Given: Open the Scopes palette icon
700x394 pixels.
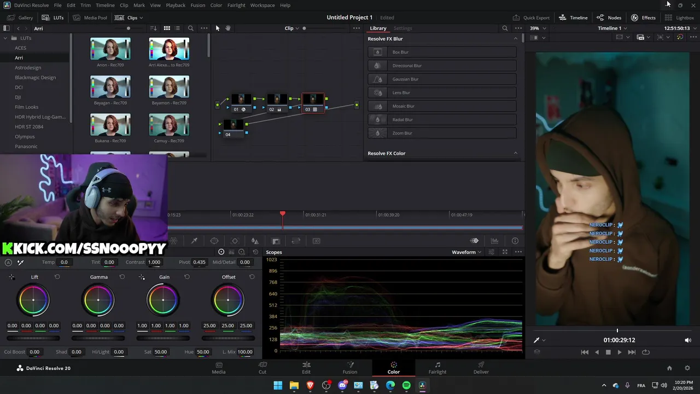Looking at the screenshot, I should [494, 241].
